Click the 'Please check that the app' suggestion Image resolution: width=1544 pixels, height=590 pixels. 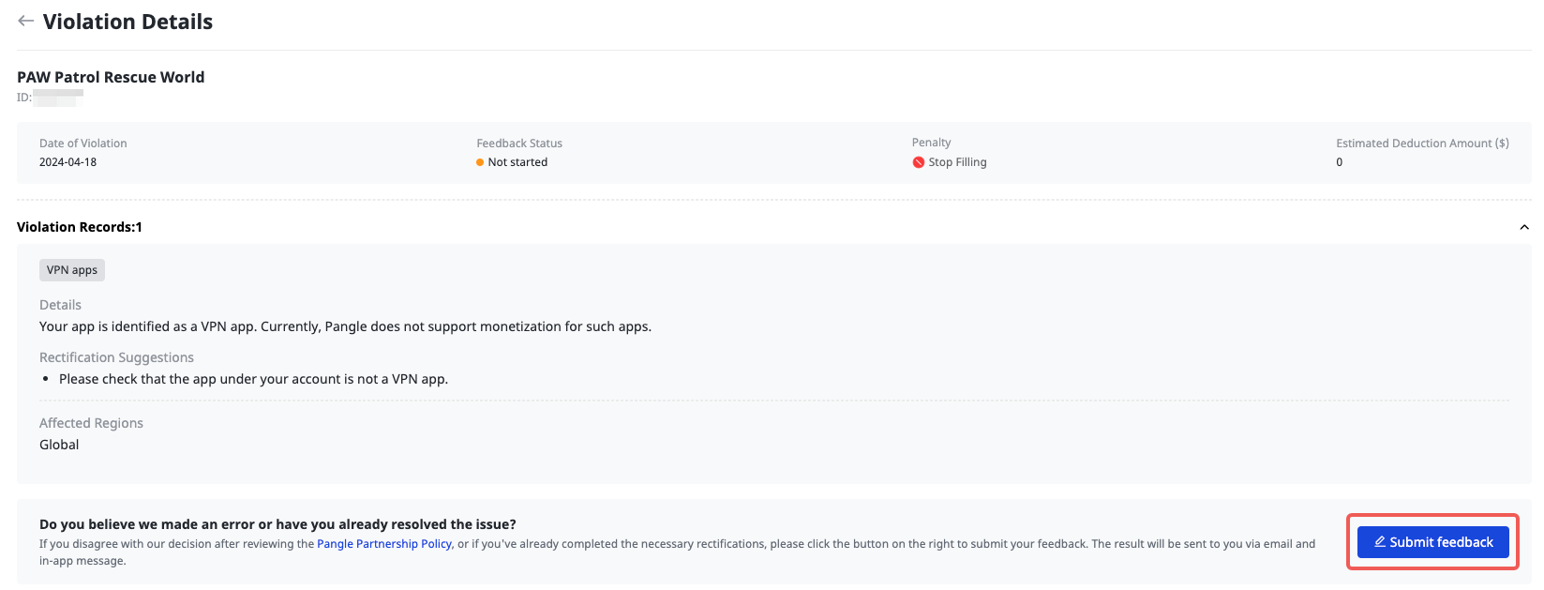pyautogui.click(x=253, y=379)
